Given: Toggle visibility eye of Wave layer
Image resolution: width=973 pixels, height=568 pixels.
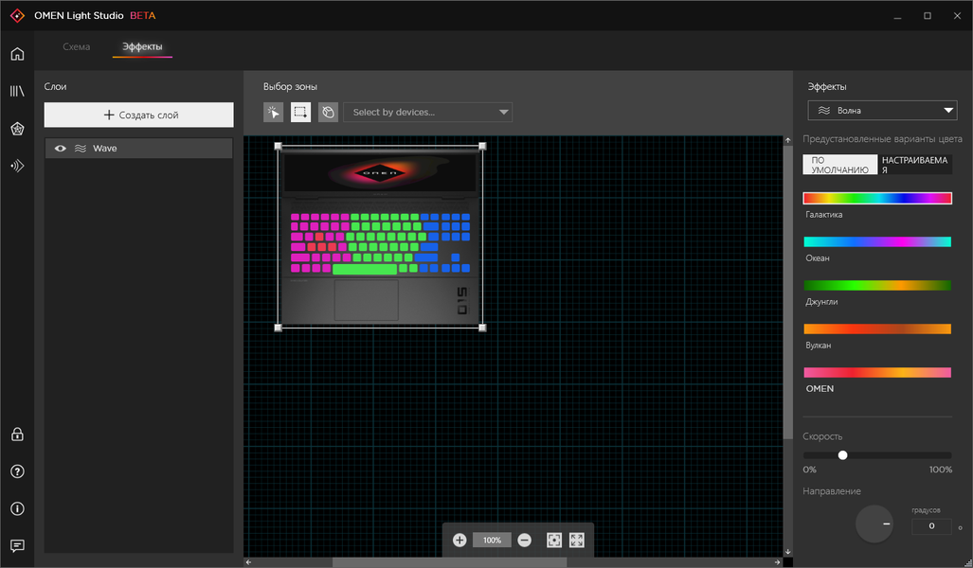Looking at the screenshot, I should click(61, 149).
